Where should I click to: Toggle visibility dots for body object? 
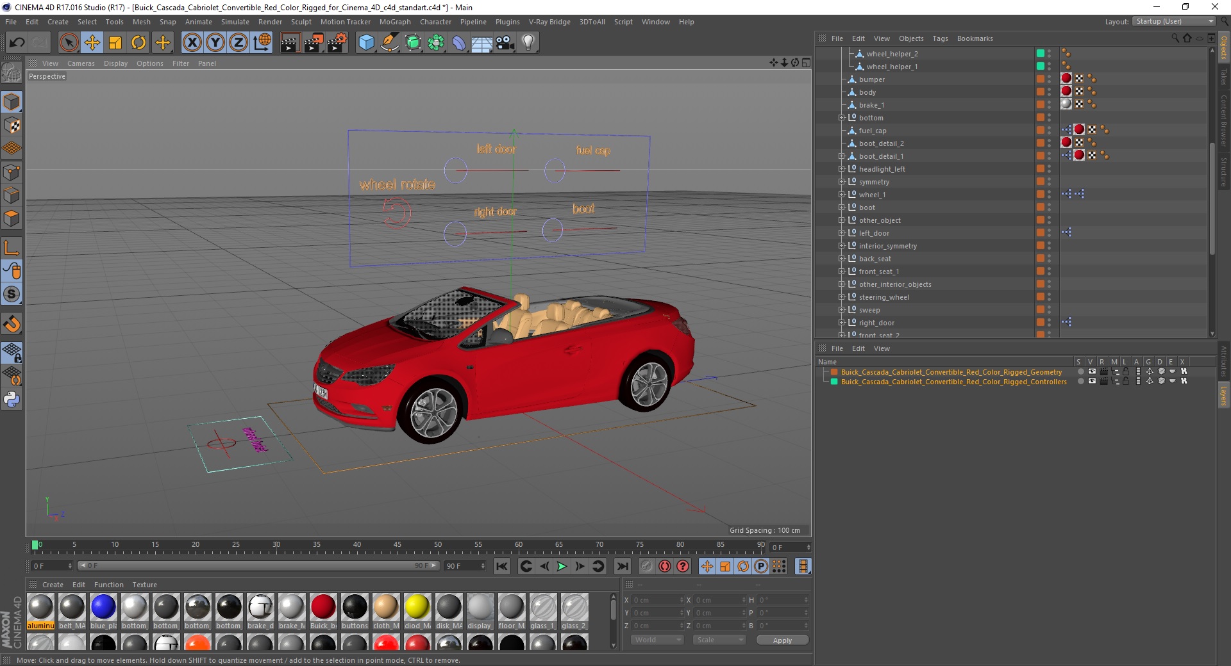1049,92
